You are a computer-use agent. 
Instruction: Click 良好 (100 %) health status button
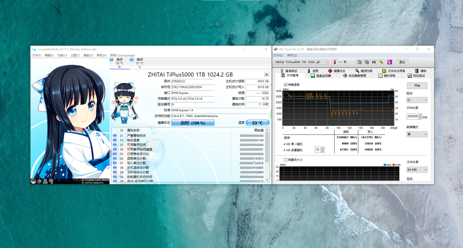pos(193,123)
